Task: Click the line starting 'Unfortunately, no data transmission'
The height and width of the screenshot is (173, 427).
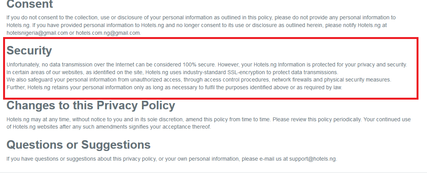Action: coord(207,65)
